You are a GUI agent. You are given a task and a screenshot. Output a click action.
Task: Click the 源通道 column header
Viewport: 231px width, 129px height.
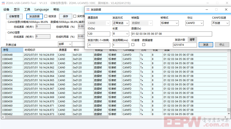(65, 50)
